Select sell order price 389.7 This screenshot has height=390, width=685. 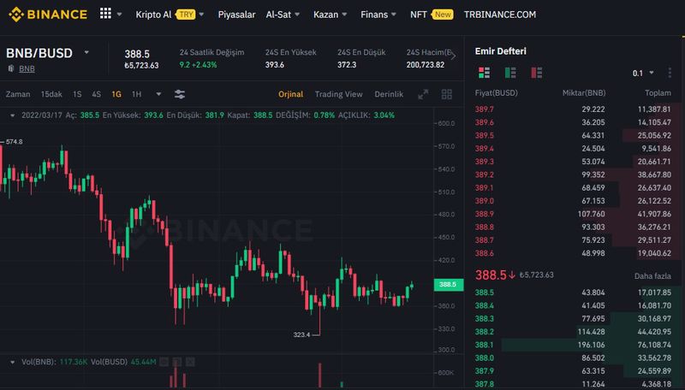(485, 109)
